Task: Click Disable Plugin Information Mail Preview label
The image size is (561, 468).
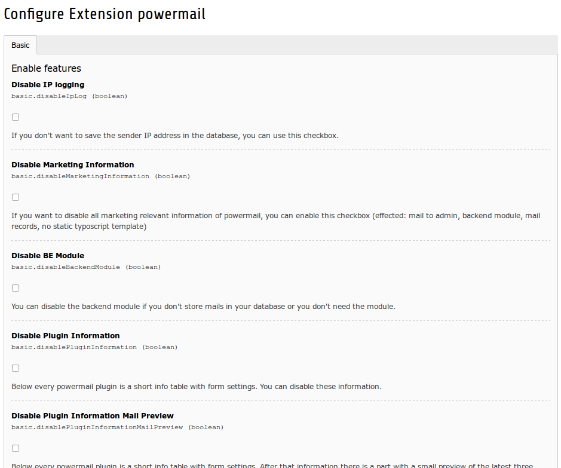Action: coord(93,416)
